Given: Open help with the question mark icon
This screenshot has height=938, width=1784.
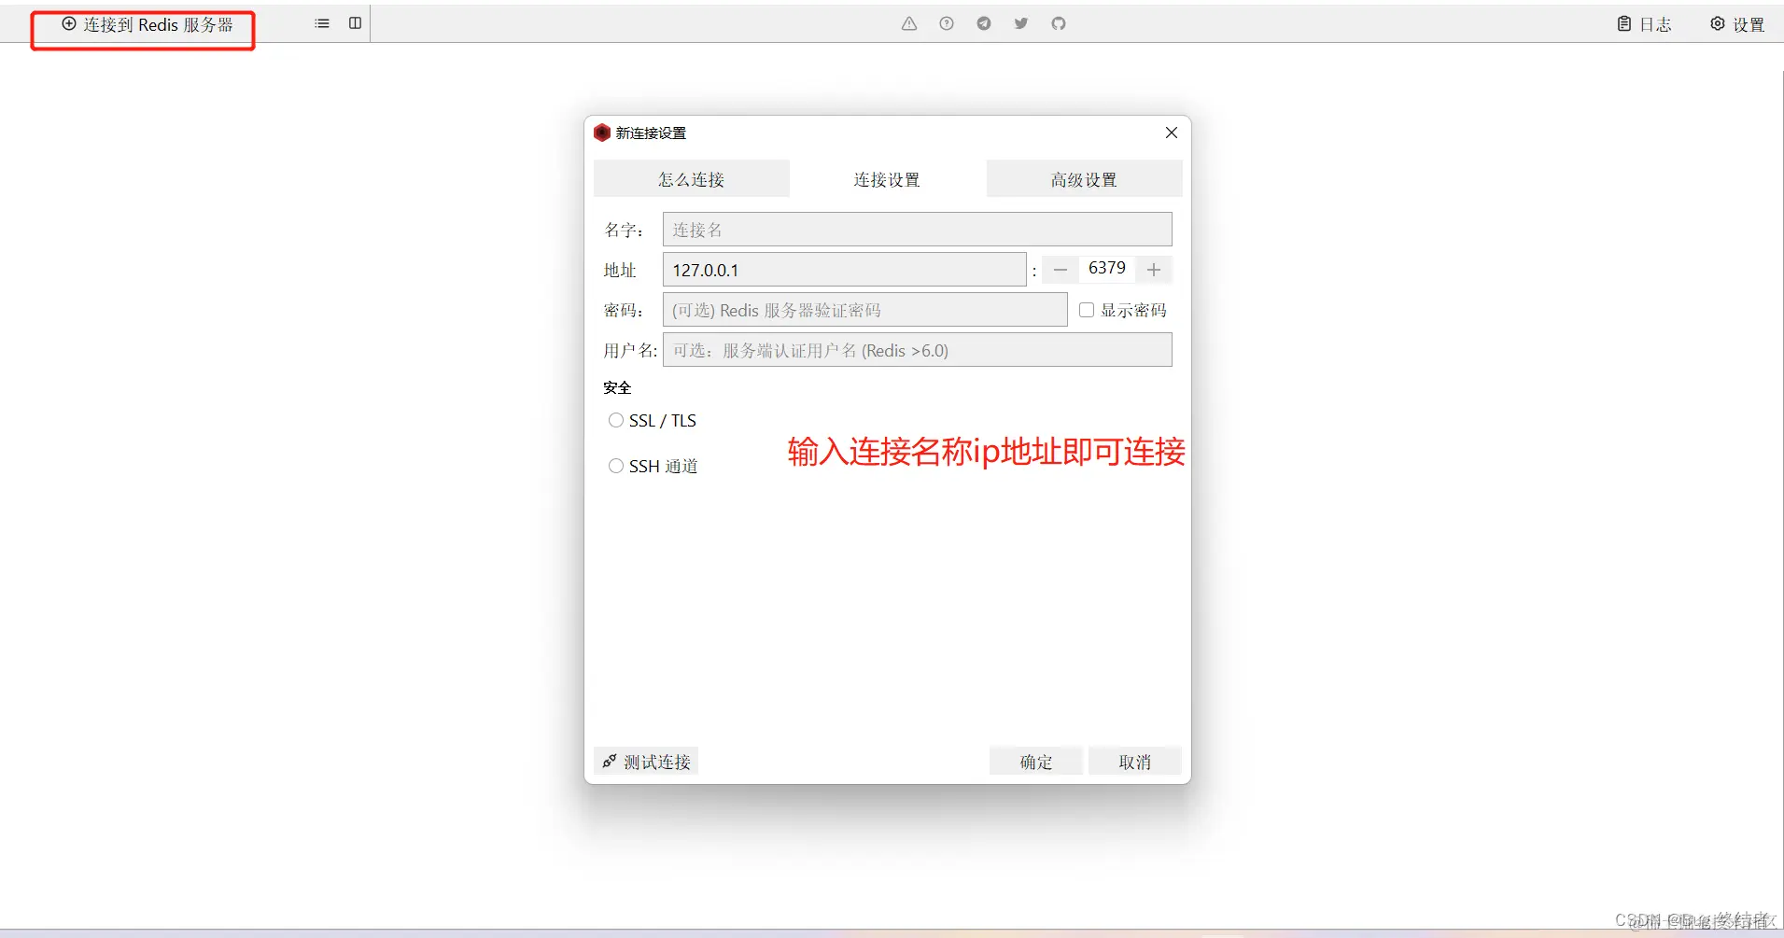Looking at the screenshot, I should tap(947, 23).
